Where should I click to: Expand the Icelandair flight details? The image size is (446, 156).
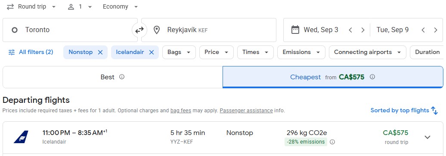point(427,137)
